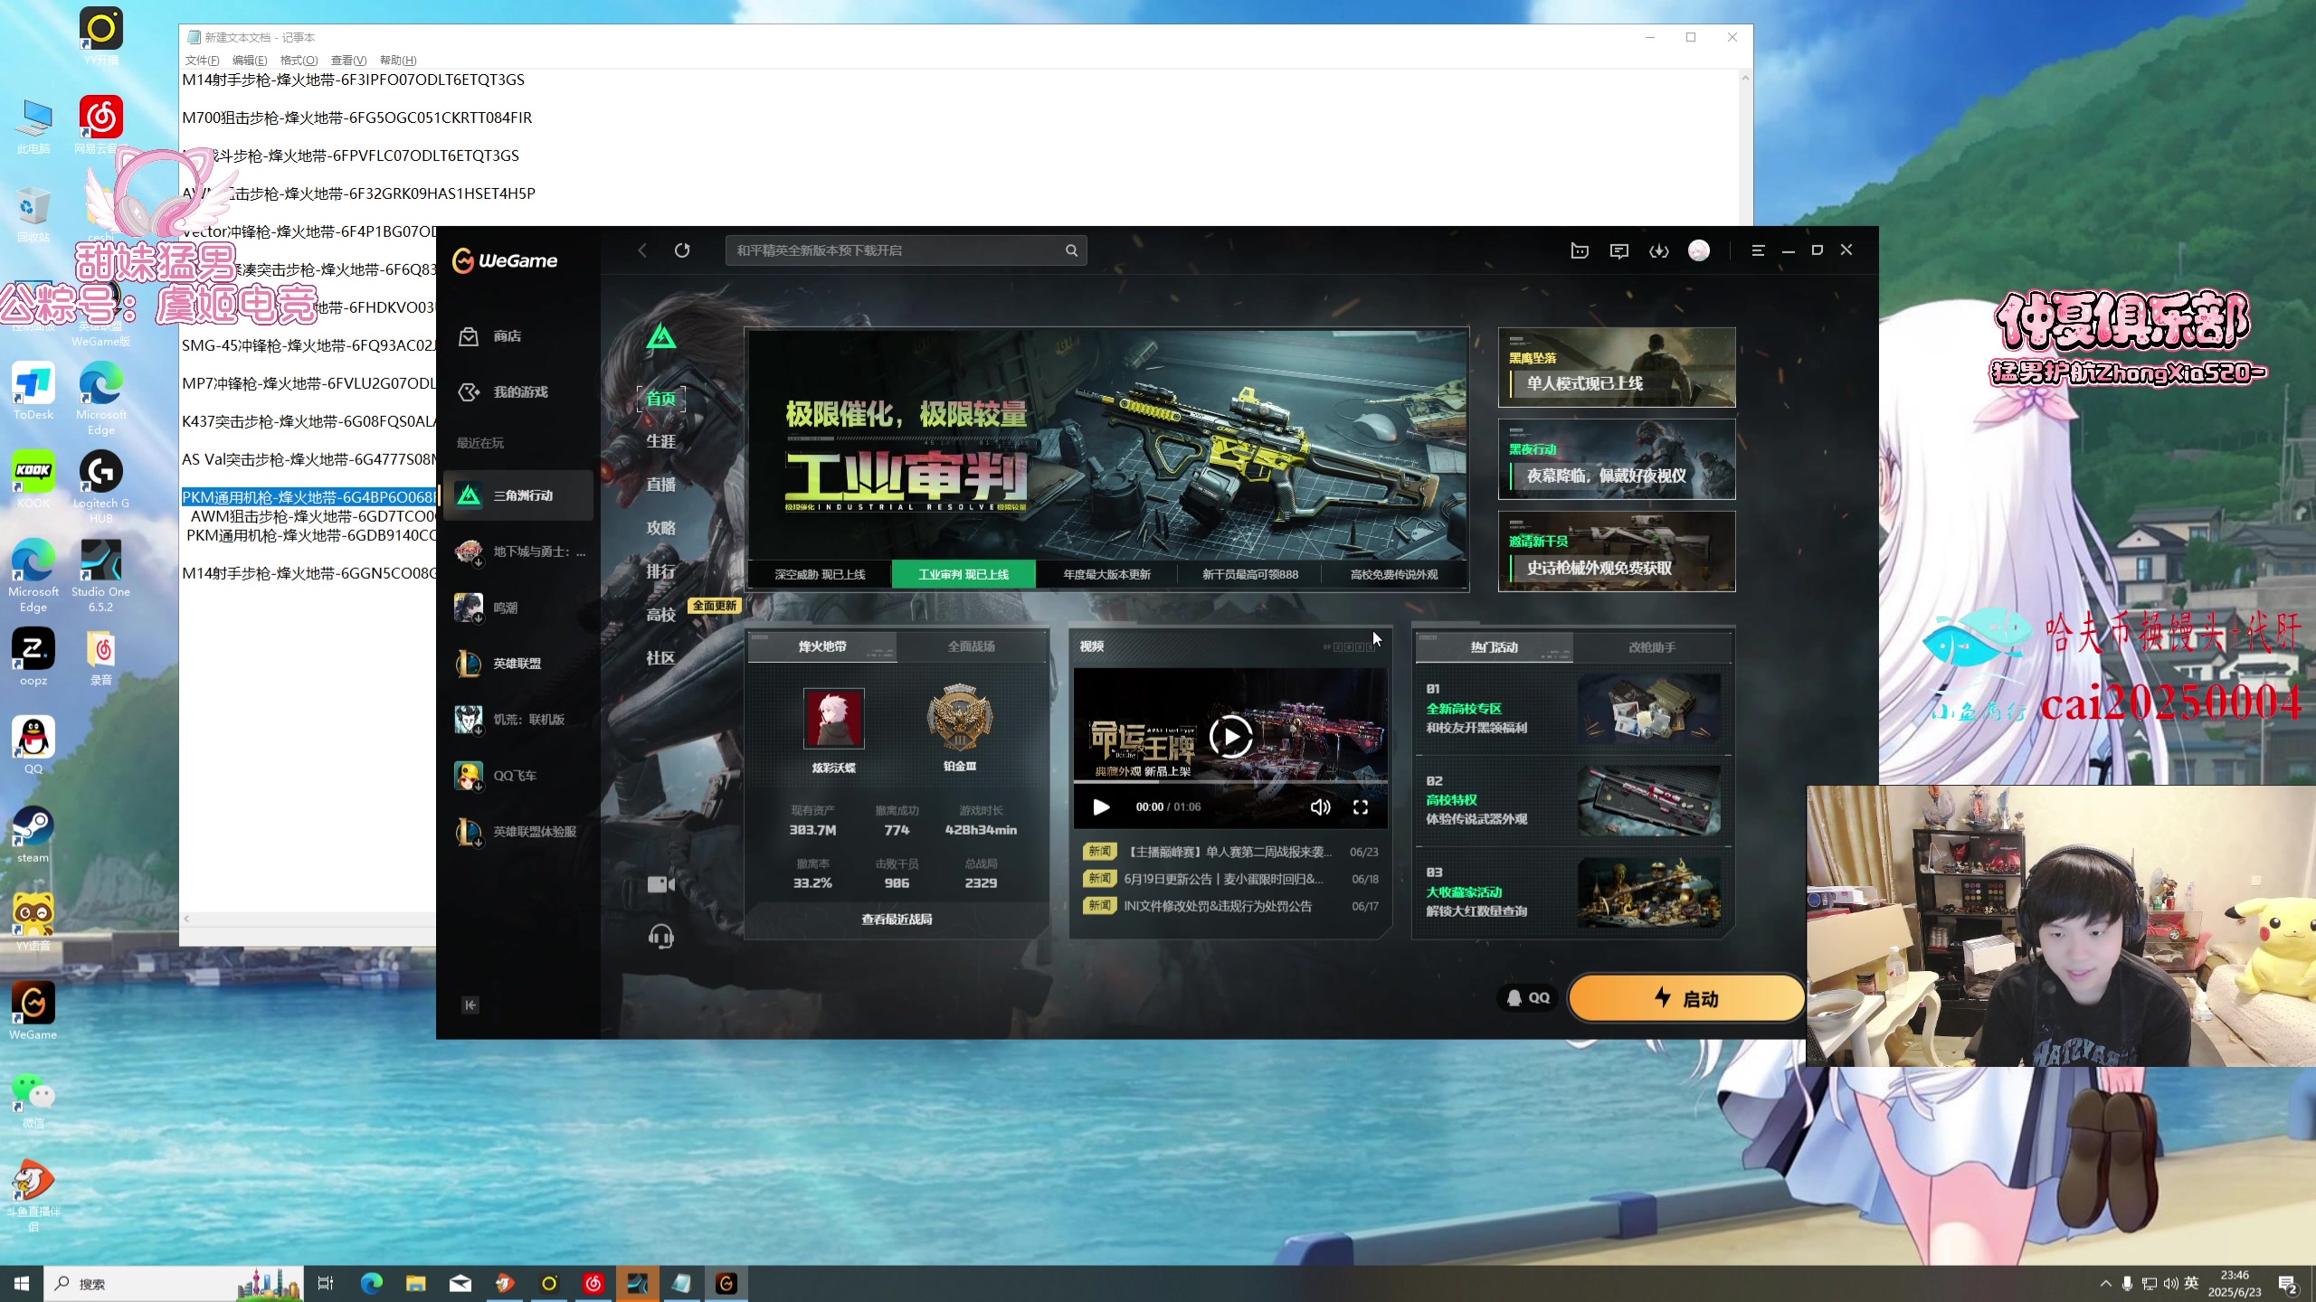Switch to the 热门活动 tab
Viewport: 2316px width, 1302px height.
pyautogui.click(x=1495, y=647)
